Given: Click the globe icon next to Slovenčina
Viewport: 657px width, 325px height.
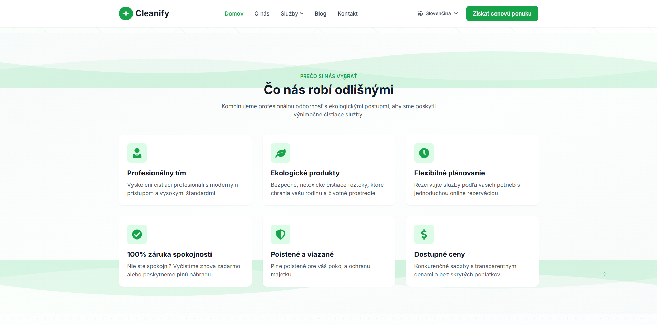Looking at the screenshot, I should 420,13.
